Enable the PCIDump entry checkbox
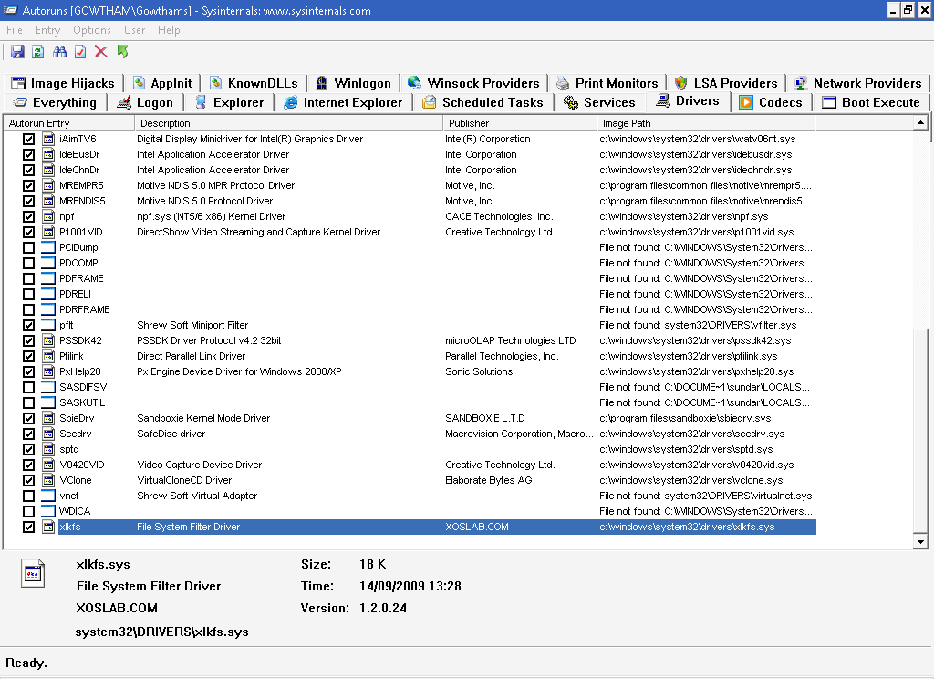The image size is (934, 679). (28, 247)
